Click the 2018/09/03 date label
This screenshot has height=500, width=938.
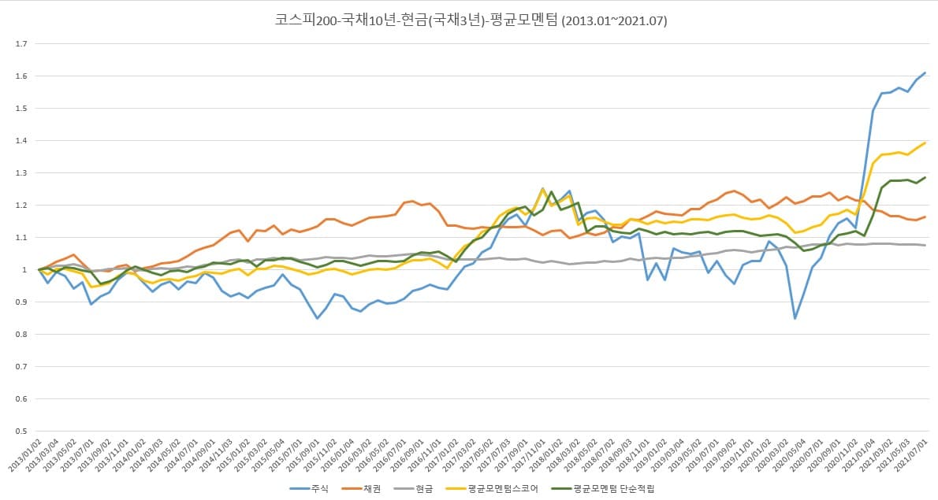[x=616, y=455]
